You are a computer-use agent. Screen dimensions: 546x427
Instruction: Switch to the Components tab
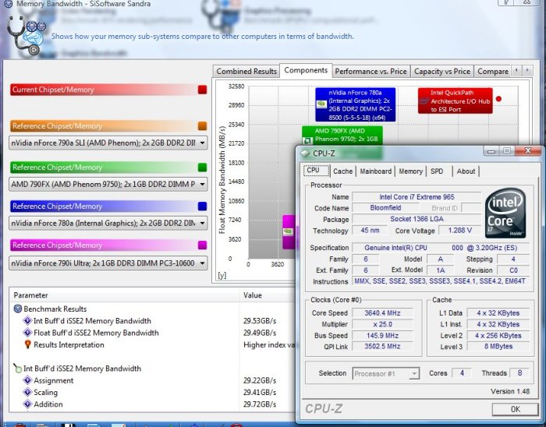click(306, 70)
